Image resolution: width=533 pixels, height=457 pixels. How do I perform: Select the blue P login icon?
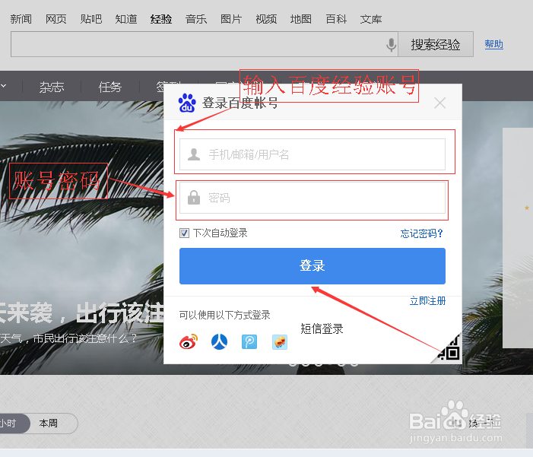coord(249,341)
